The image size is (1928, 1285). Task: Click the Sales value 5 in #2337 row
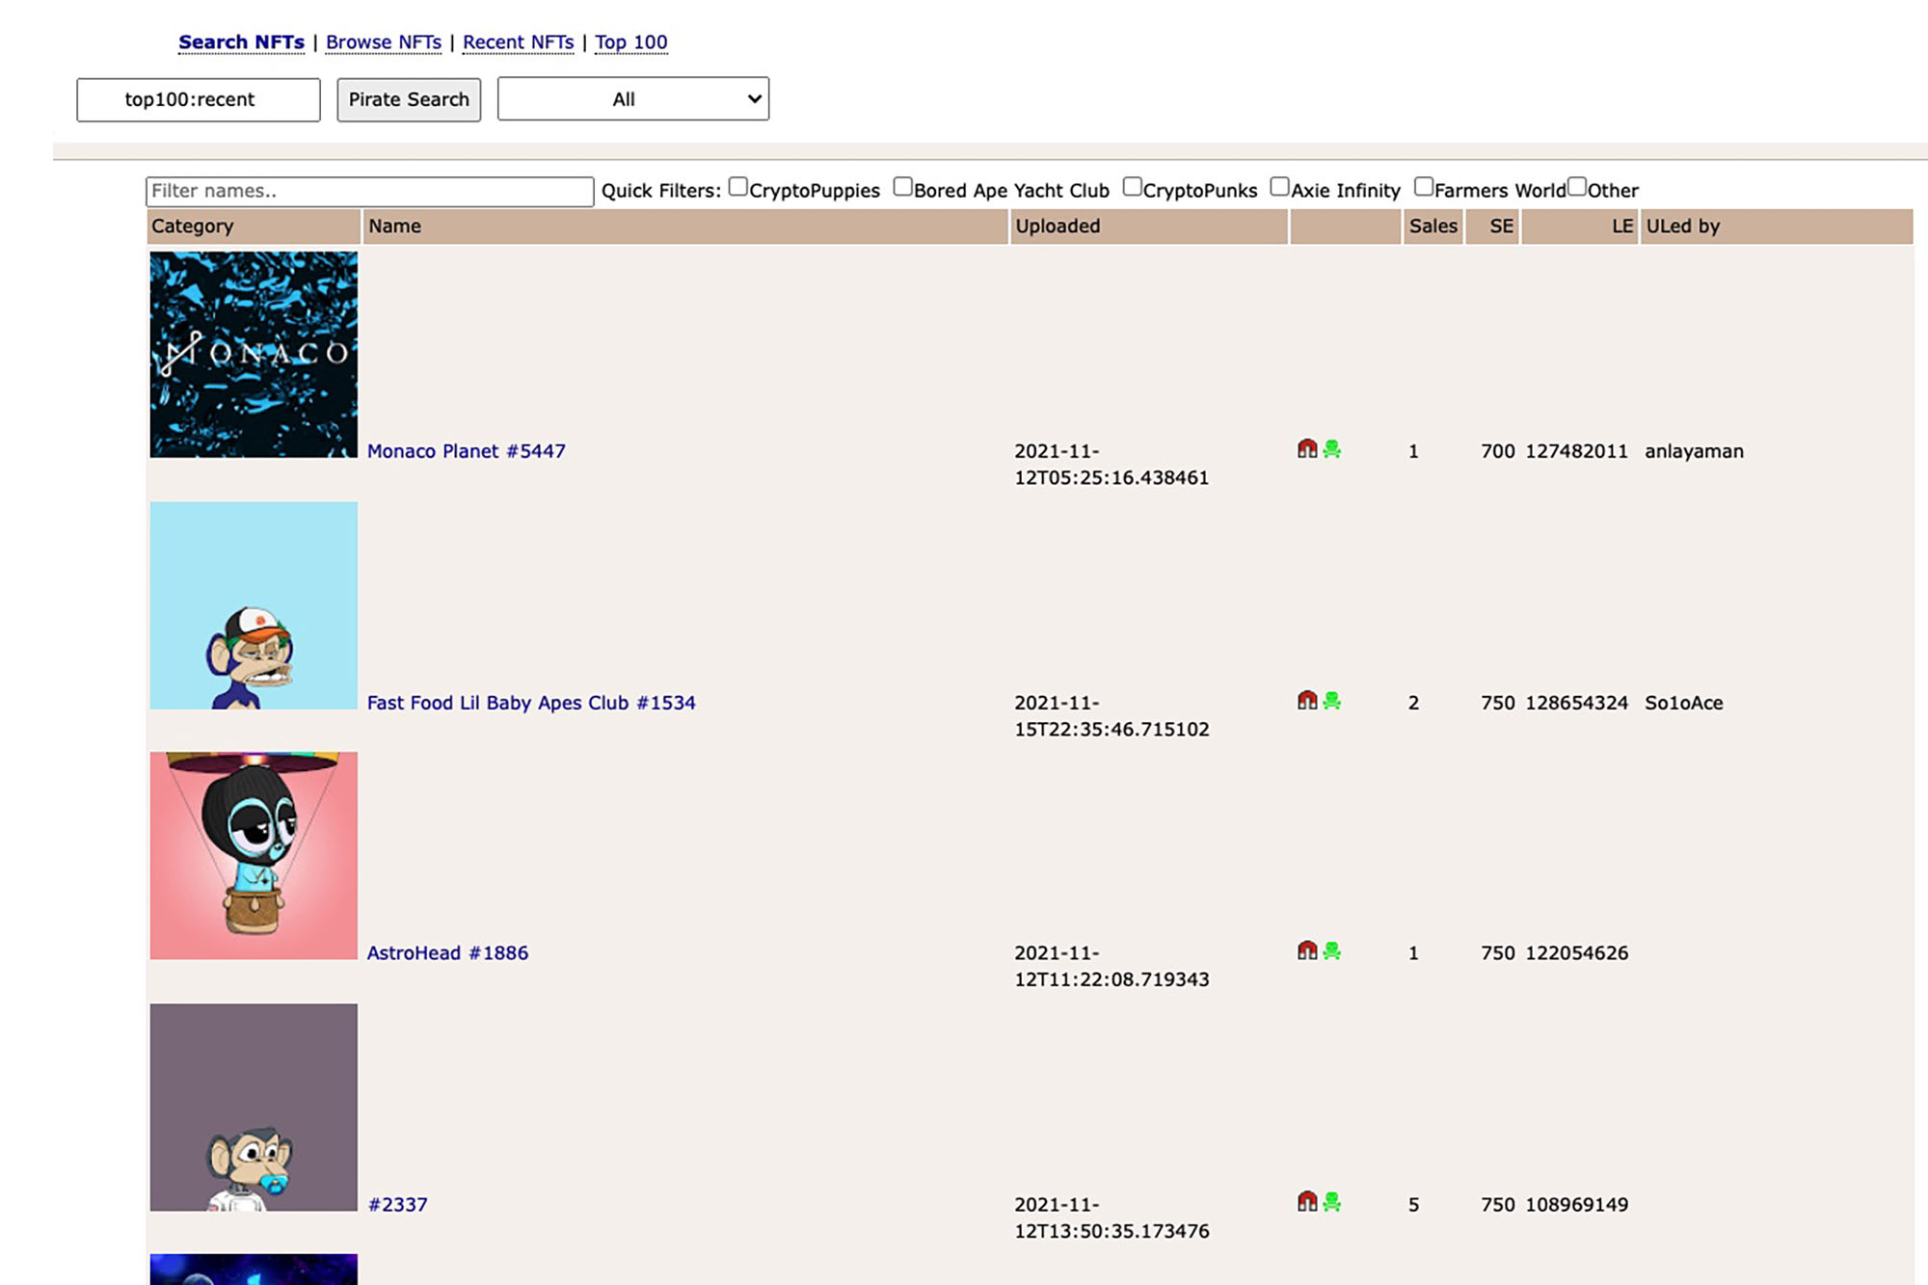point(1414,1205)
